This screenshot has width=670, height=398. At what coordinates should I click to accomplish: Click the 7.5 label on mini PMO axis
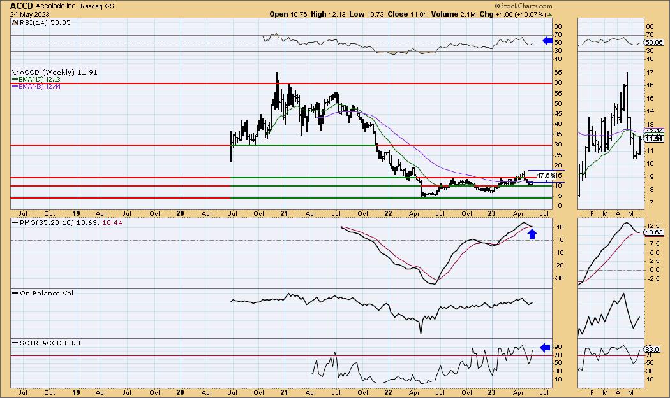[x=655, y=244]
